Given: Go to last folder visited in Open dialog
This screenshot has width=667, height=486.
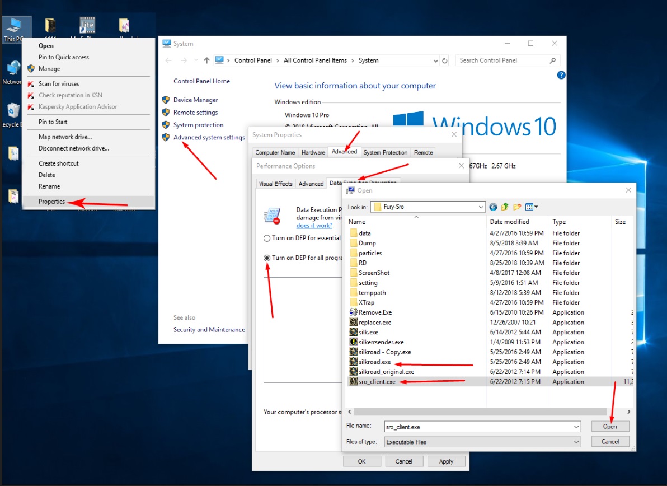Looking at the screenshot, I should pyautogui.click(x=493, y=207).
